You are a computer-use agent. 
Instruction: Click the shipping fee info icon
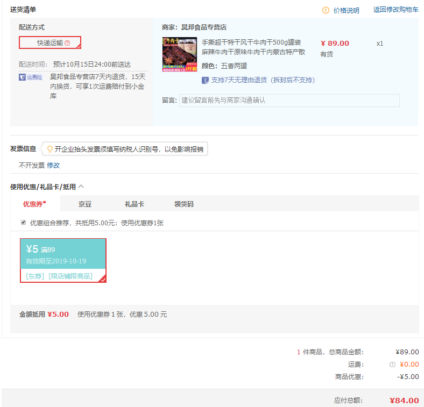coord(392,365)
